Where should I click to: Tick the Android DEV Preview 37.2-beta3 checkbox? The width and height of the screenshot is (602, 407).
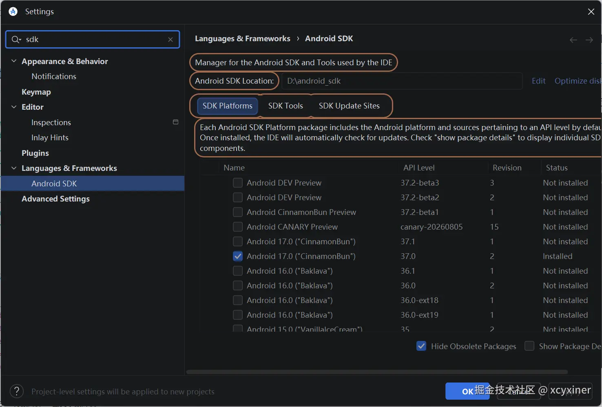point(238,183)
